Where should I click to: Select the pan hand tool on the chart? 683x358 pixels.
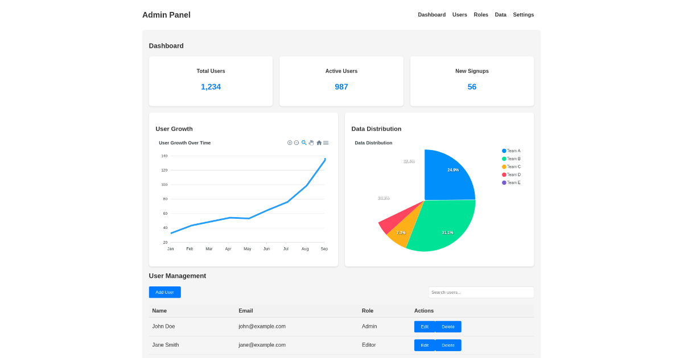tap(311, 143)
